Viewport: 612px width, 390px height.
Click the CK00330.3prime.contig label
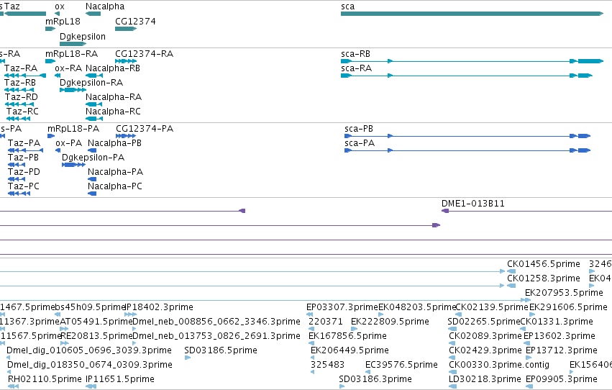pos(499,365)
